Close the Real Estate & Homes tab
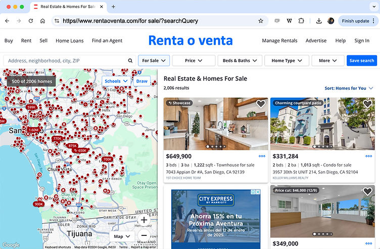The image size is (380, 249). 102,7
